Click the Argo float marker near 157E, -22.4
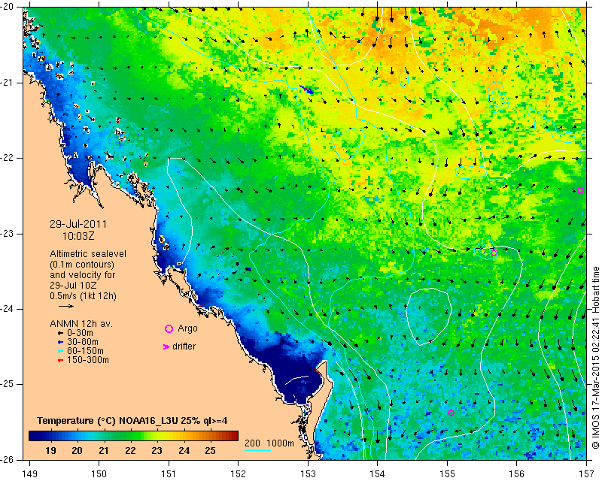This screenshot has width=602, height=481. (x=580, y=191)
